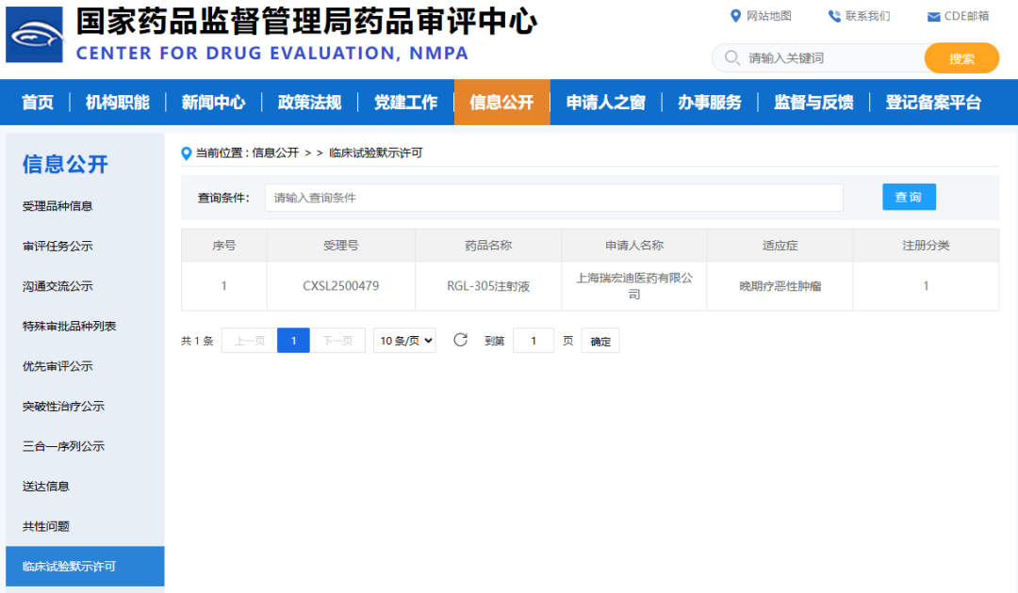Select 突破性治疗公示 in the sidebar

(63, 406)
